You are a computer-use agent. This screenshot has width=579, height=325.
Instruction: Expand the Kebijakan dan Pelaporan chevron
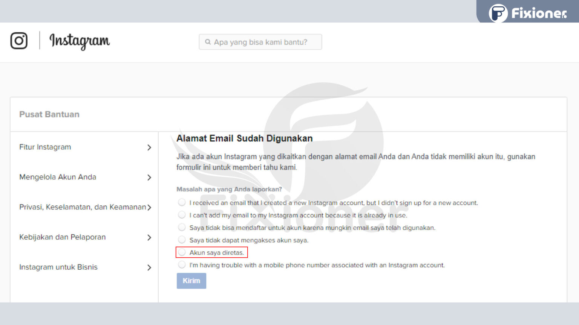[x=150, y=237]
